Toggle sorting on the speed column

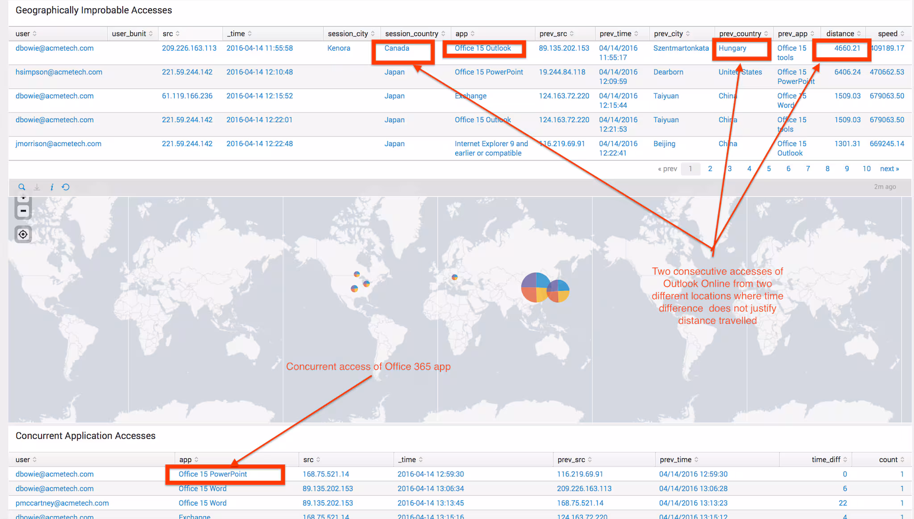tap(902, 33)
